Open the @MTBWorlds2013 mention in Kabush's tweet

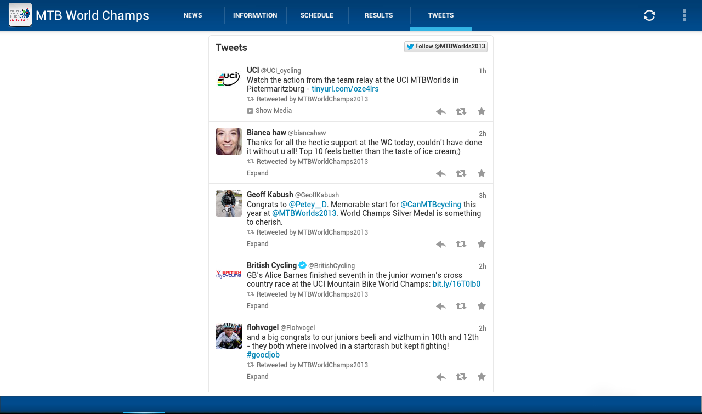pos(304,213)
